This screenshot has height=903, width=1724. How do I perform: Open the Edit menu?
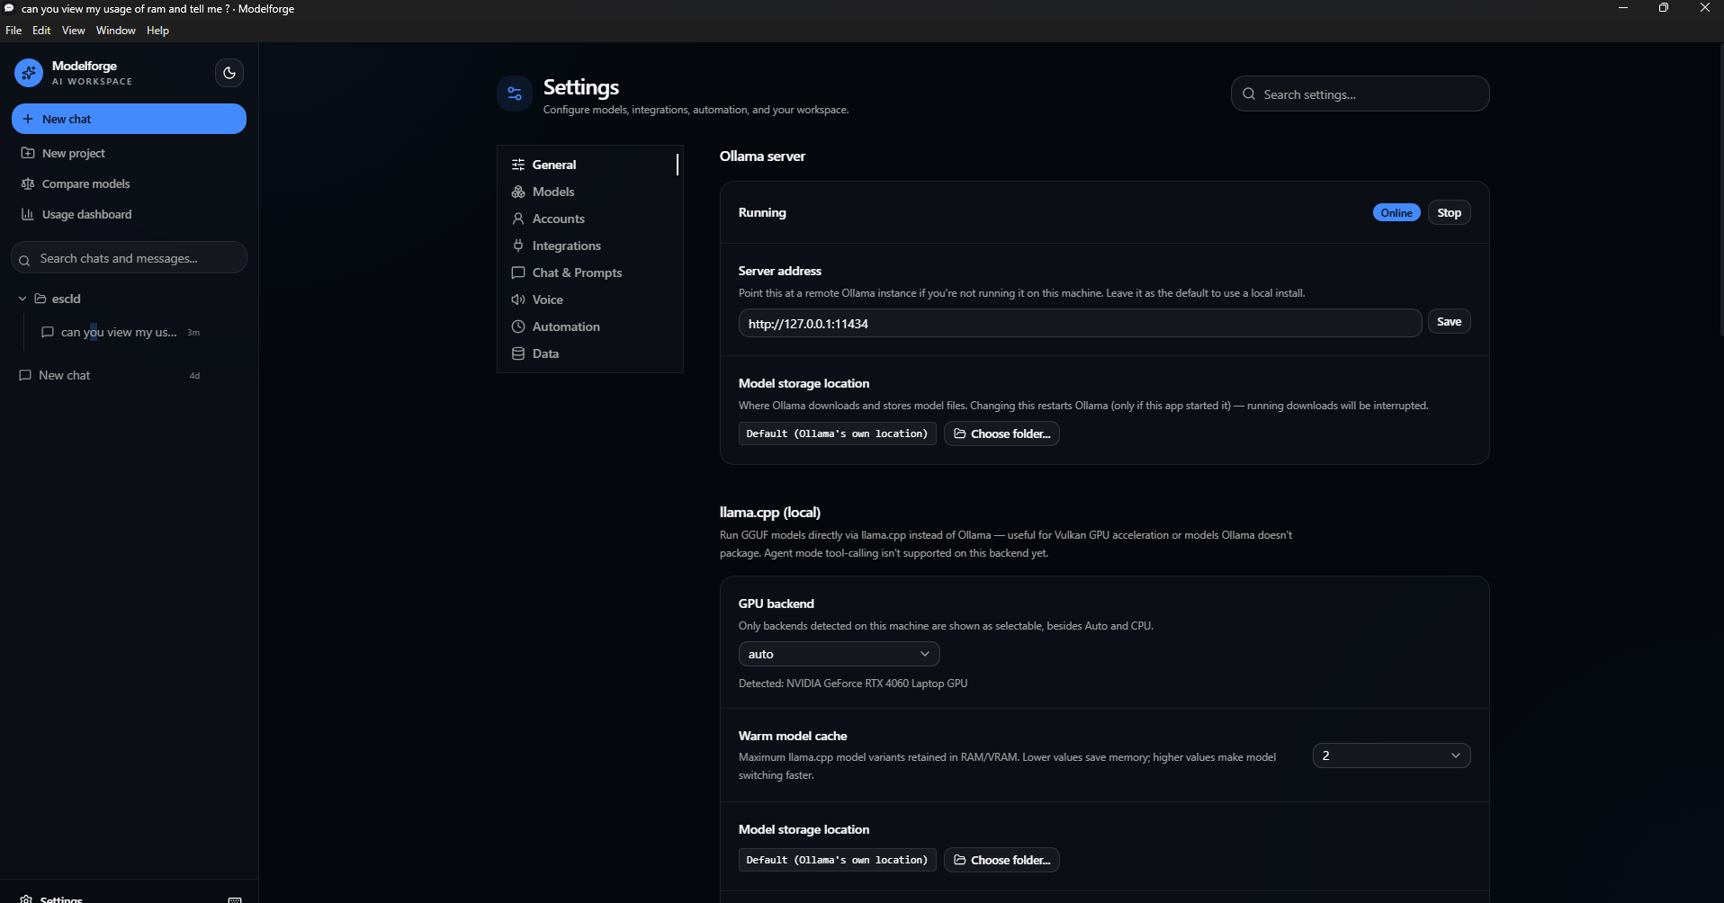pyautogui.click(x=41, y=31)
